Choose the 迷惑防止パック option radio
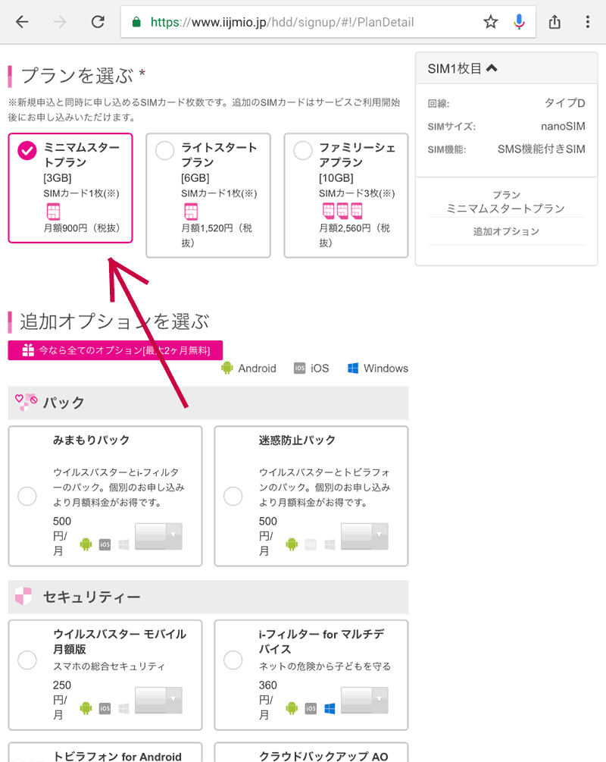Screen dimensions: 606x762 click(x=233, y=497)
